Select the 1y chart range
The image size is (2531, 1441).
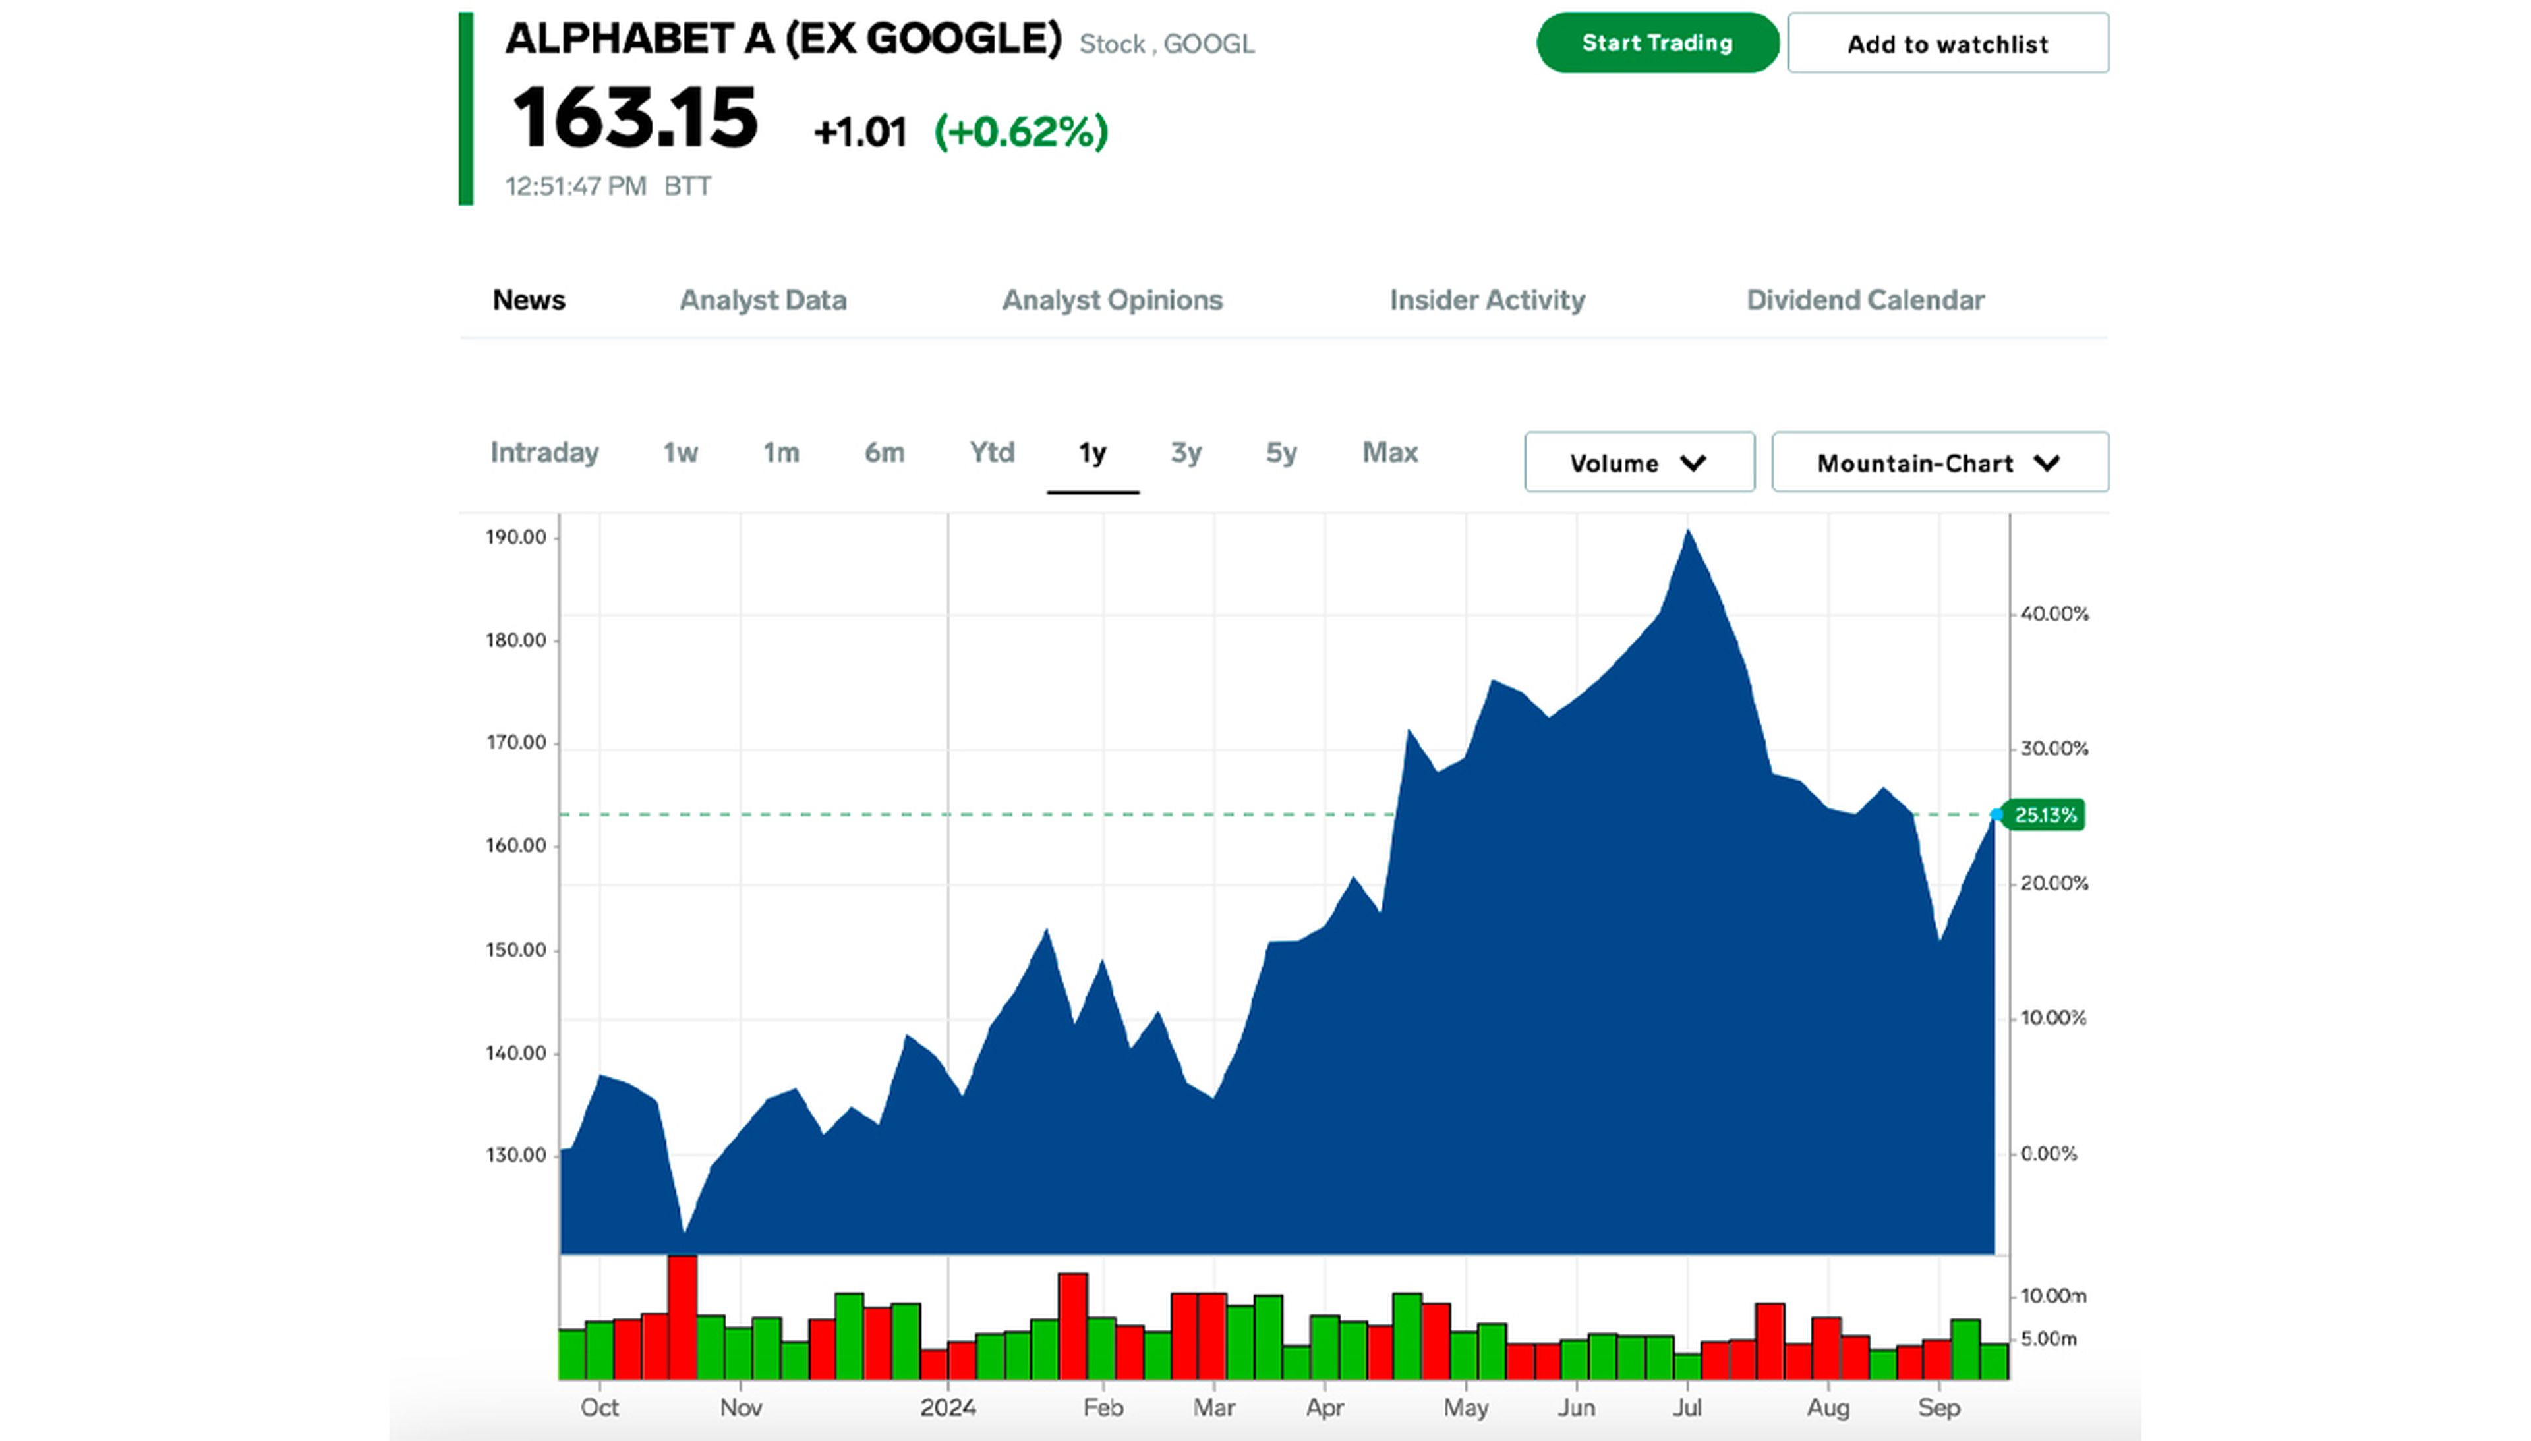point(1091,453)
